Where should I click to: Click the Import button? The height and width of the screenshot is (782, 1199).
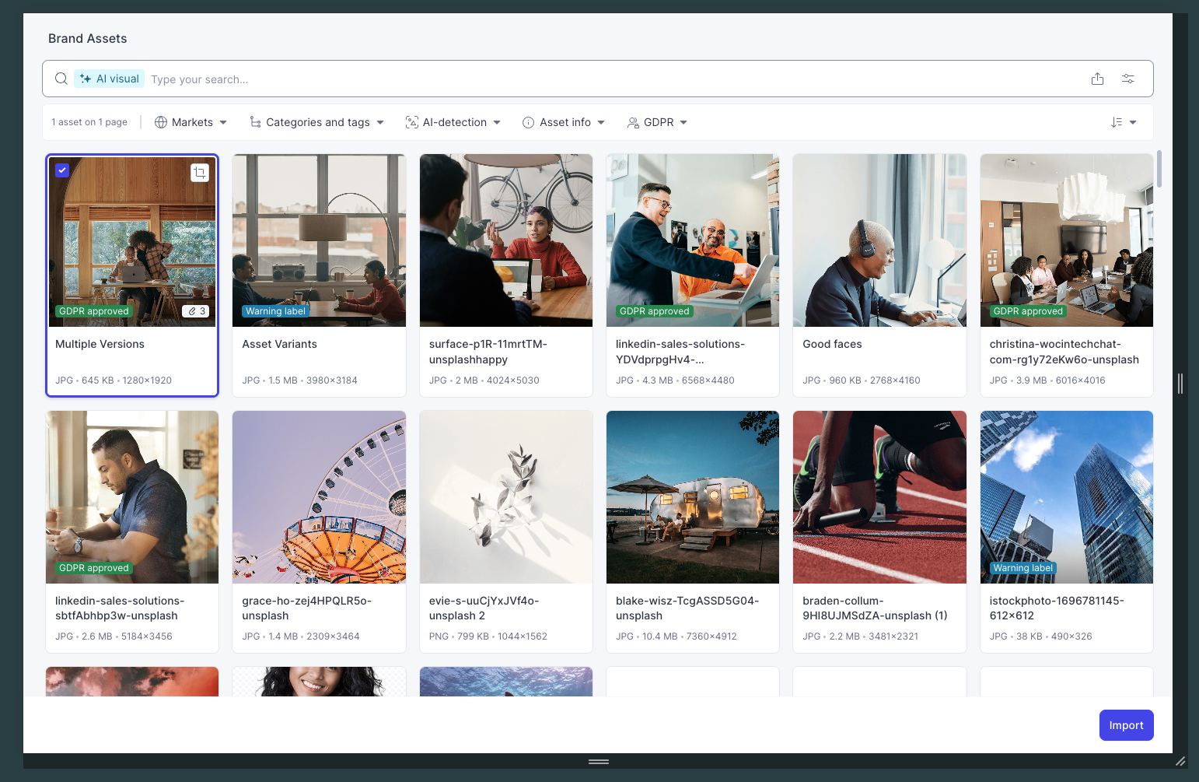point(1126,725)
